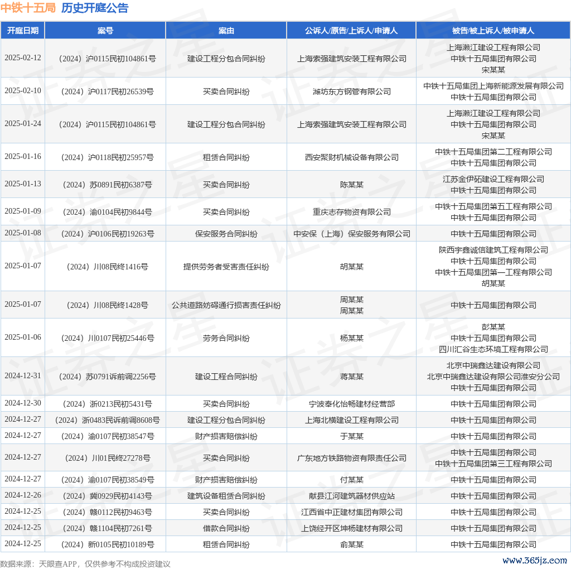Click plaintiff '广东地方铁路物资有限责任公司'
Viewport: 571px width, 569px height.
coord(351,458)
